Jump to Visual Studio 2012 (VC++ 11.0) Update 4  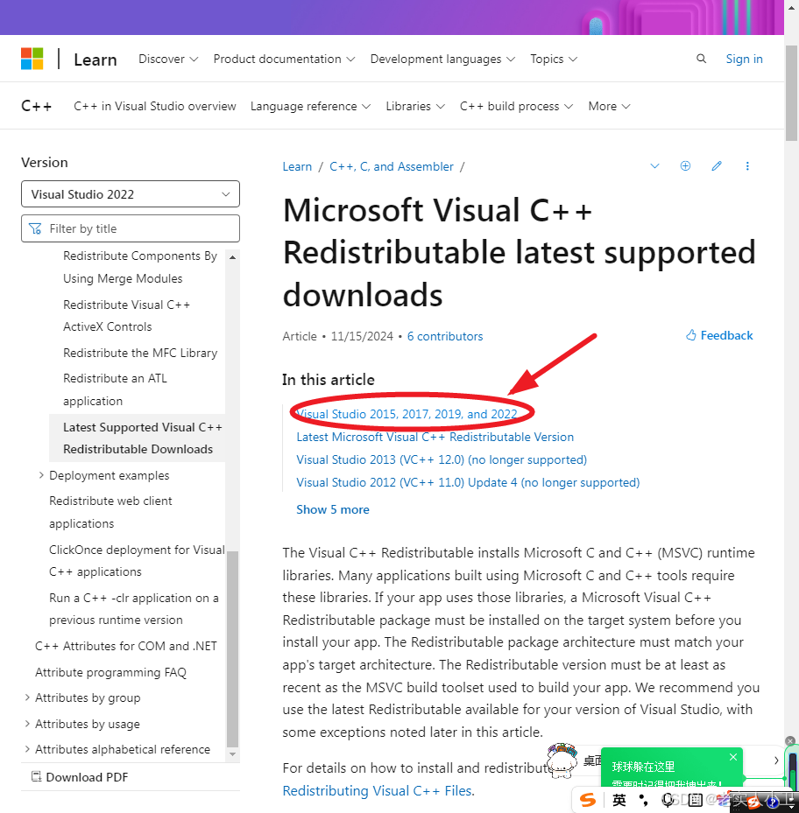point(468,482)
